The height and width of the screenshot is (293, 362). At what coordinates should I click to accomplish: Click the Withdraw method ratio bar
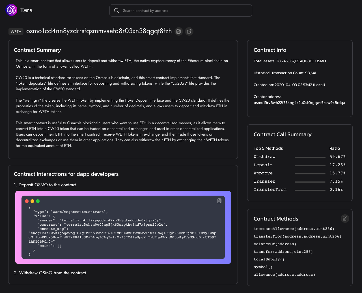coord(310,157)
